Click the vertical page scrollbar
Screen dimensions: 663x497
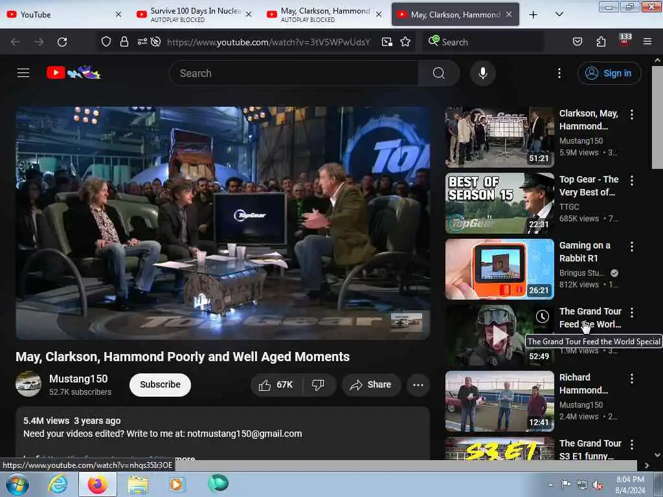pos(657,118)
